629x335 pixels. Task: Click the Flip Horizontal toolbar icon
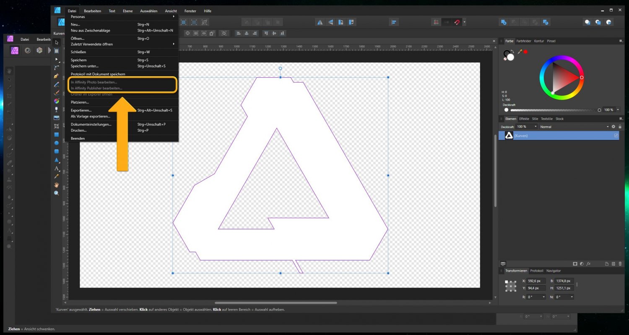point(320,22)
